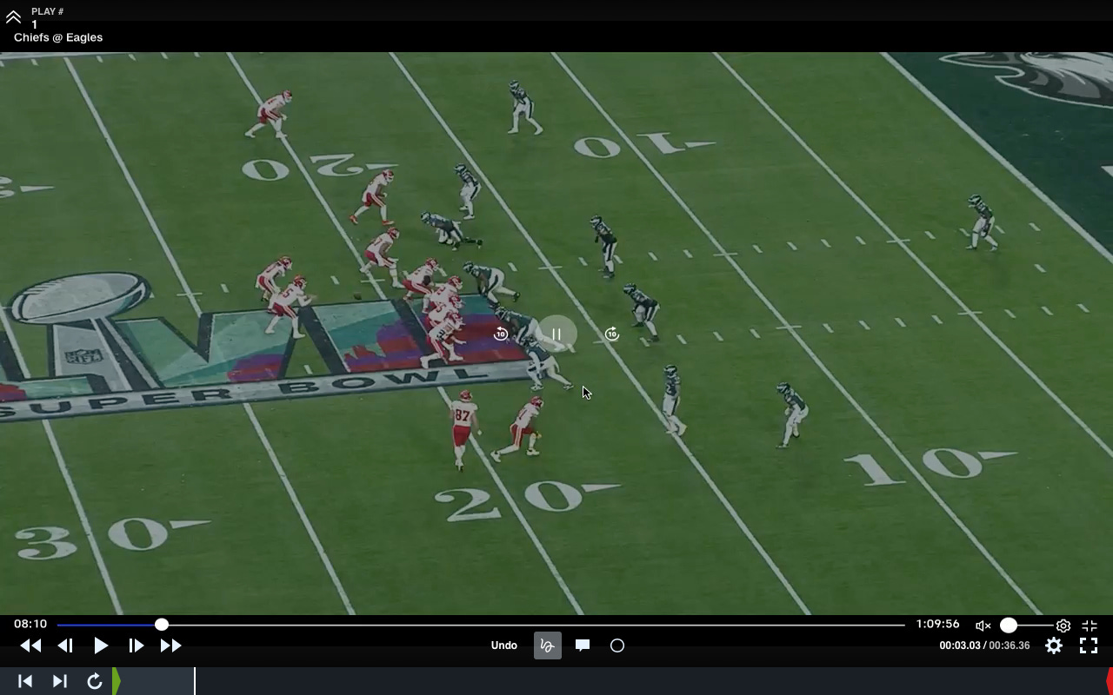
Task: Select the circle drawing tool
Action: pos(617,645)
